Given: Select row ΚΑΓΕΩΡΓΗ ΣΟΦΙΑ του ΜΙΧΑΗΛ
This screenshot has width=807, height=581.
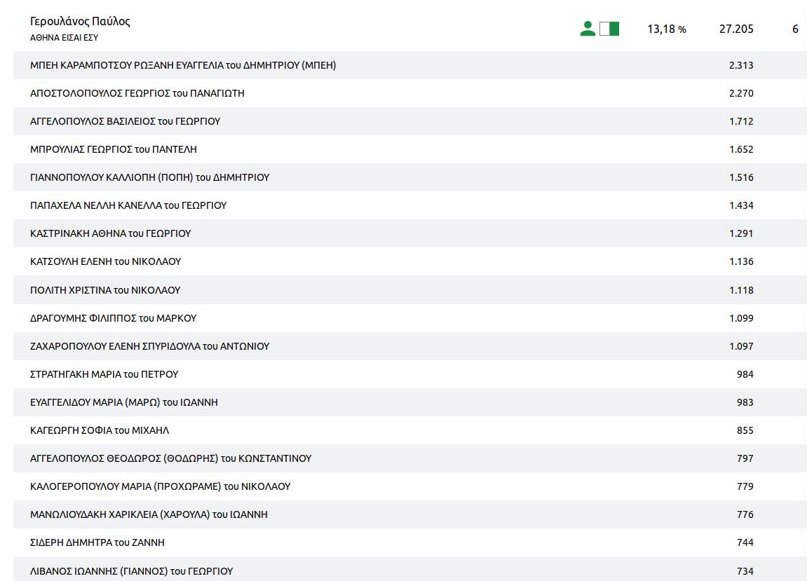Looking at the screenshot, I should click(x=409, y=430).
